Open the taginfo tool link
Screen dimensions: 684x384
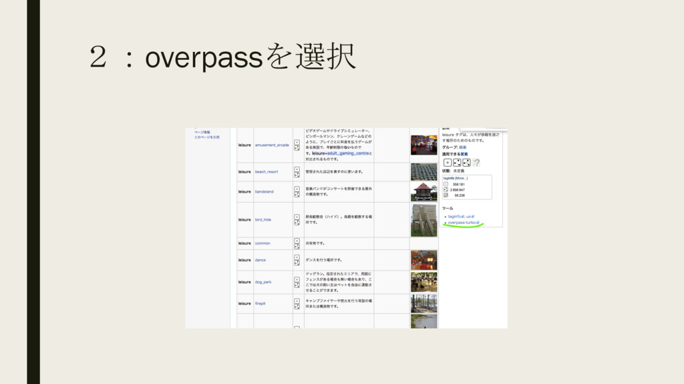click(455, 217)
